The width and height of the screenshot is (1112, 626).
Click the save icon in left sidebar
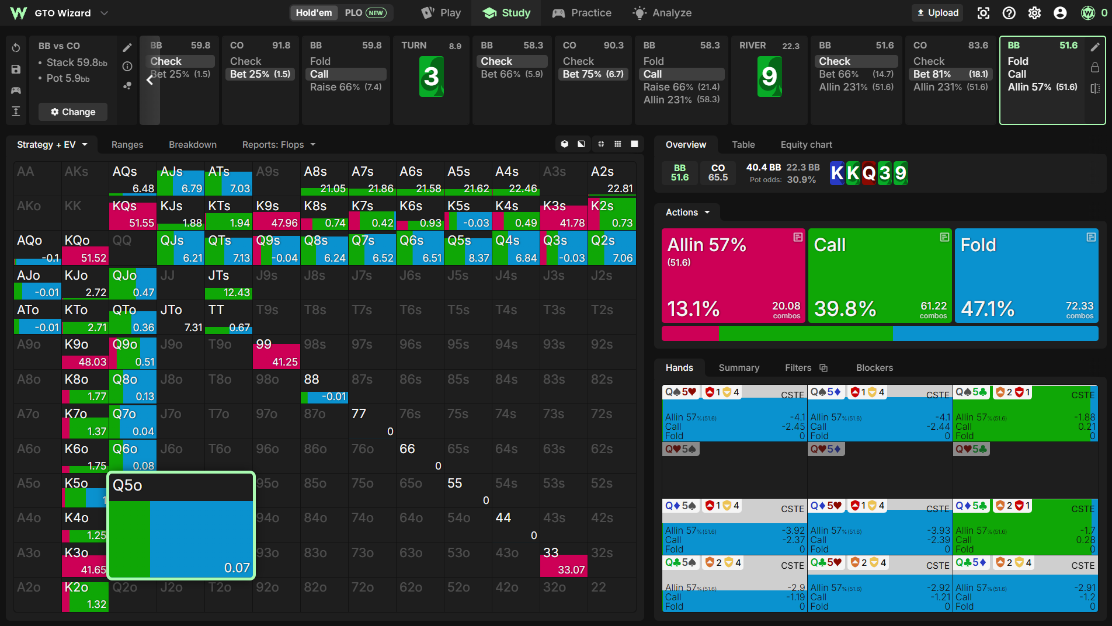coord(16,69)
